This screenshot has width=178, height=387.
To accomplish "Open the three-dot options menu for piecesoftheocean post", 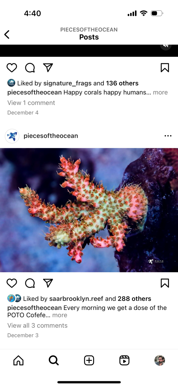I will 168,136.
